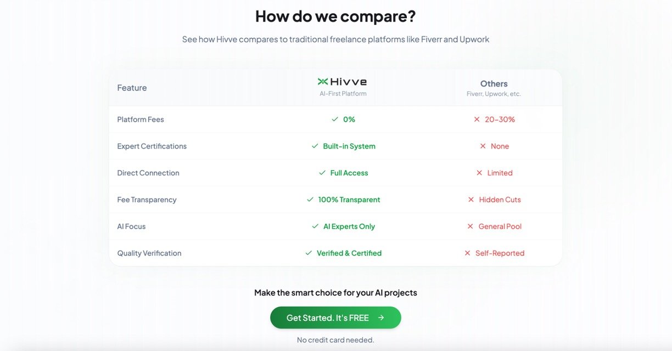Viewport: 672px width, 351px height.
Task: Click the checkmark beside AI Experts Only
Action: pyautogui.click(x=315, y=227)
